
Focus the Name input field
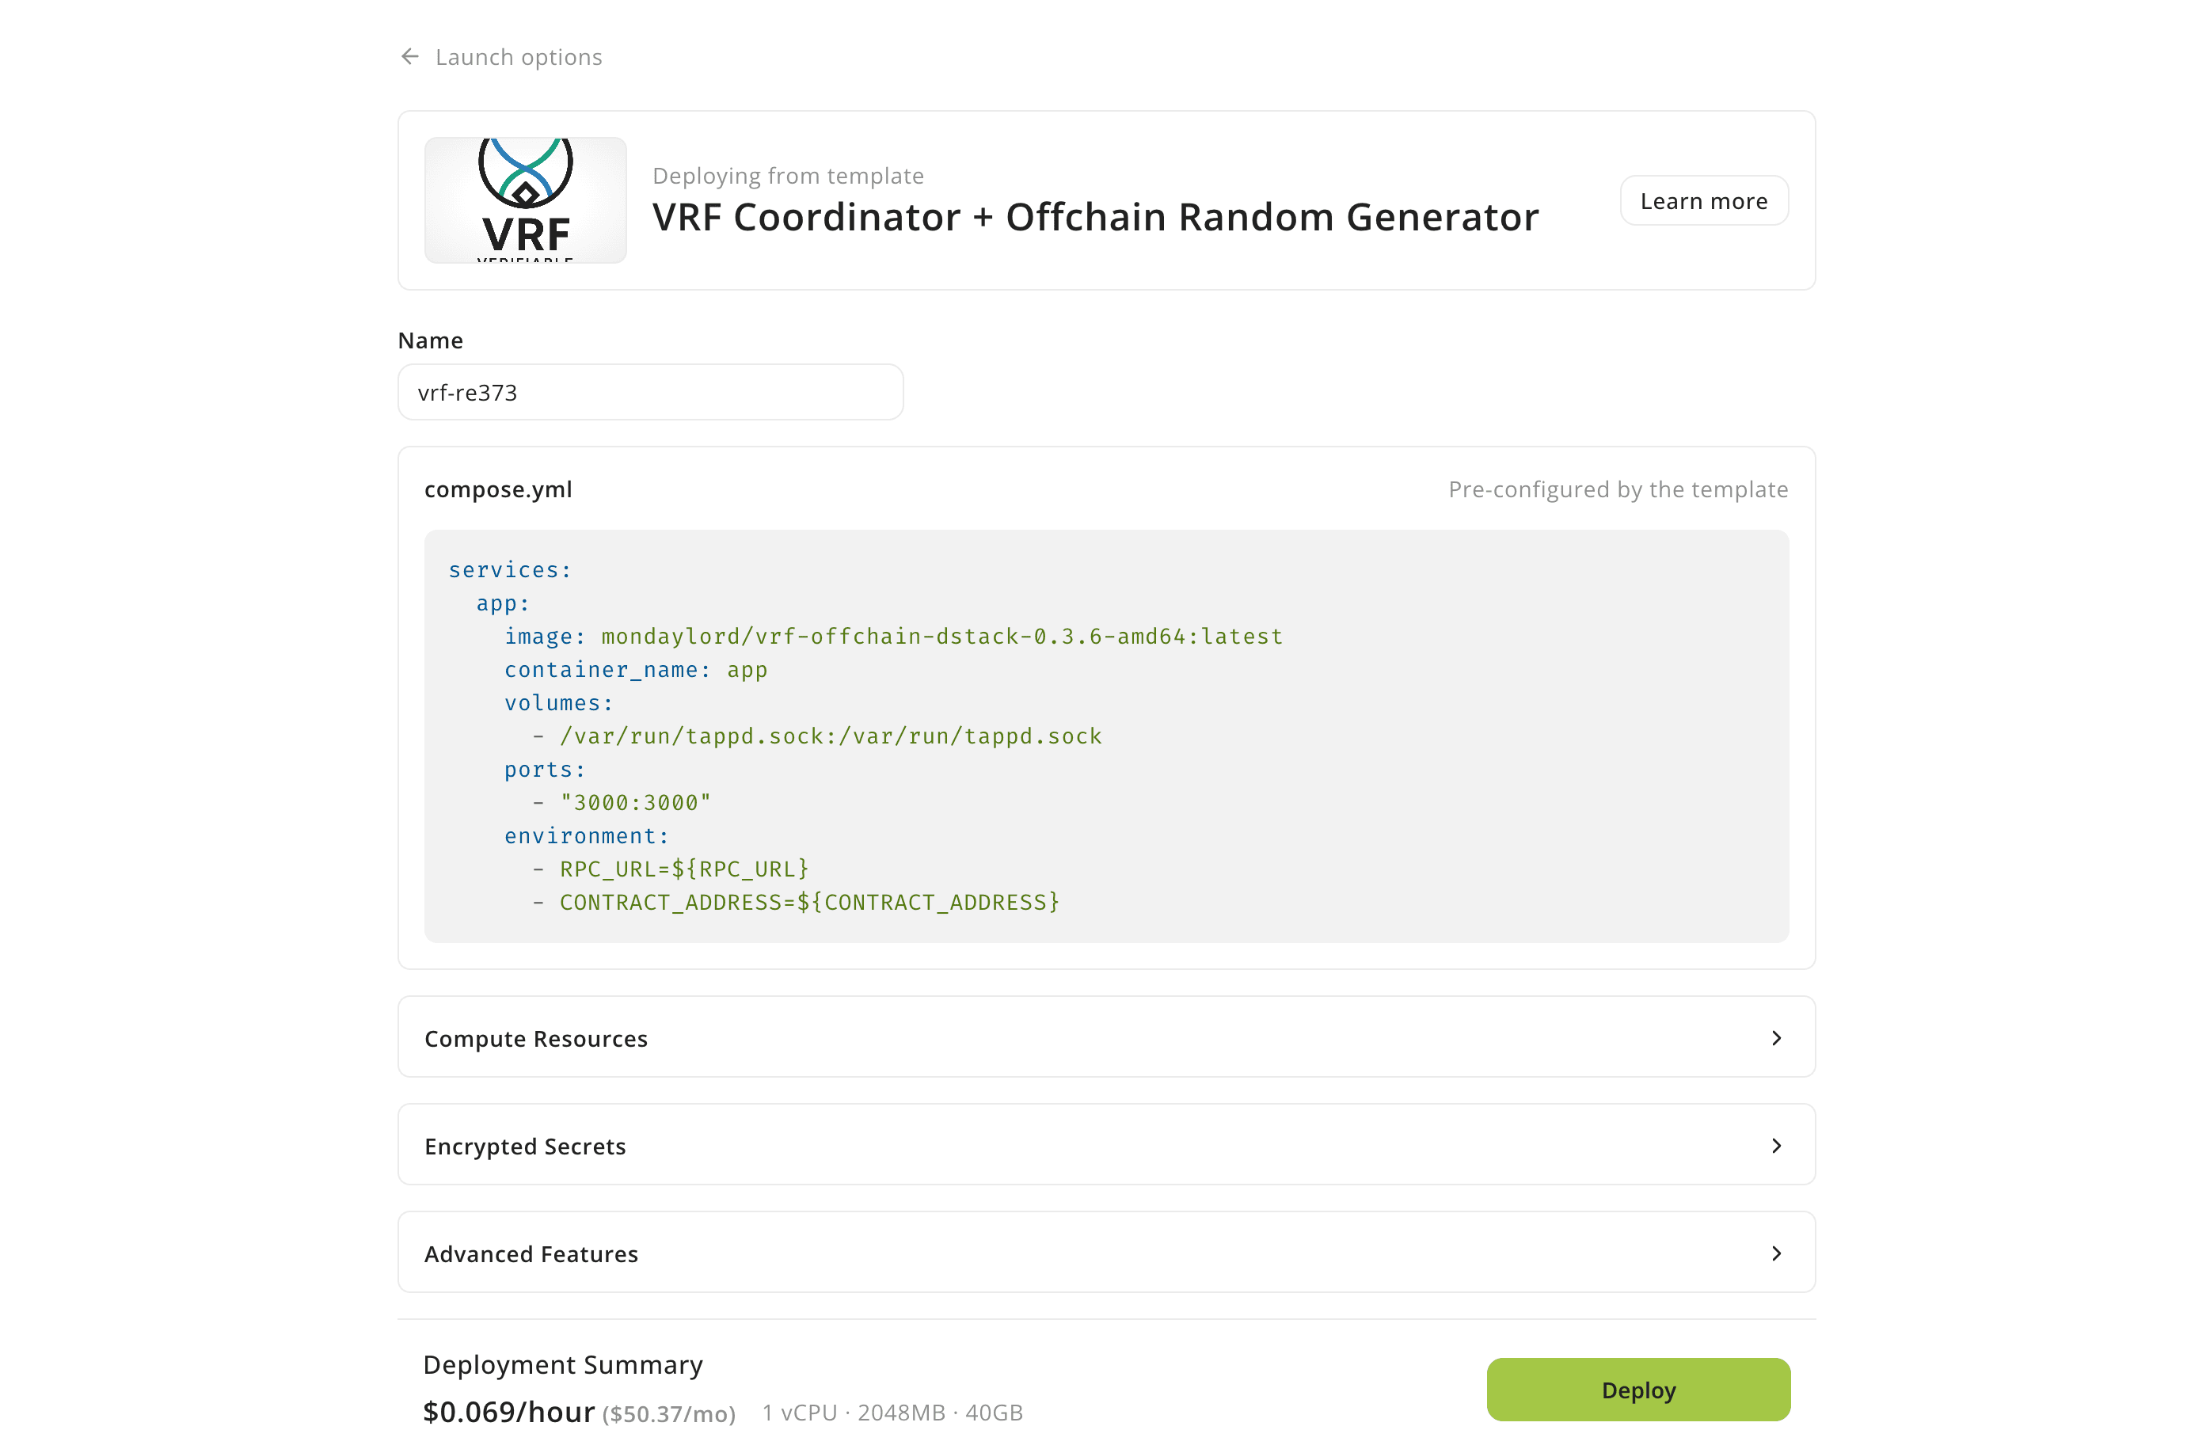(x=649, y=393)
